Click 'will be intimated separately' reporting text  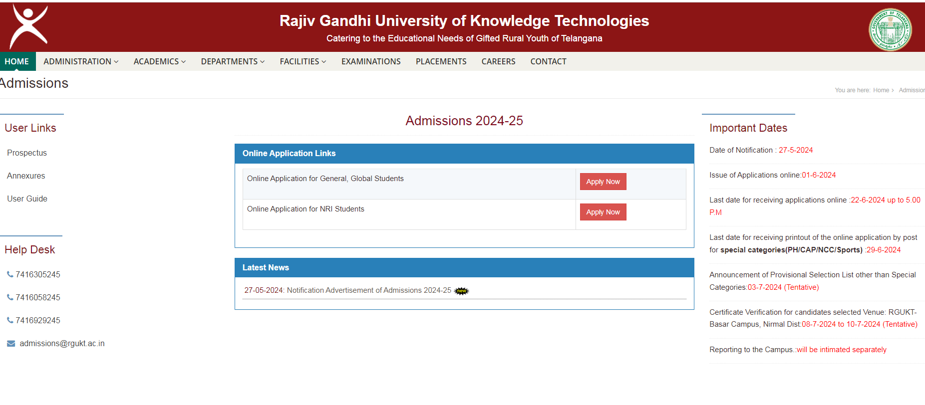tap(842, 350)
